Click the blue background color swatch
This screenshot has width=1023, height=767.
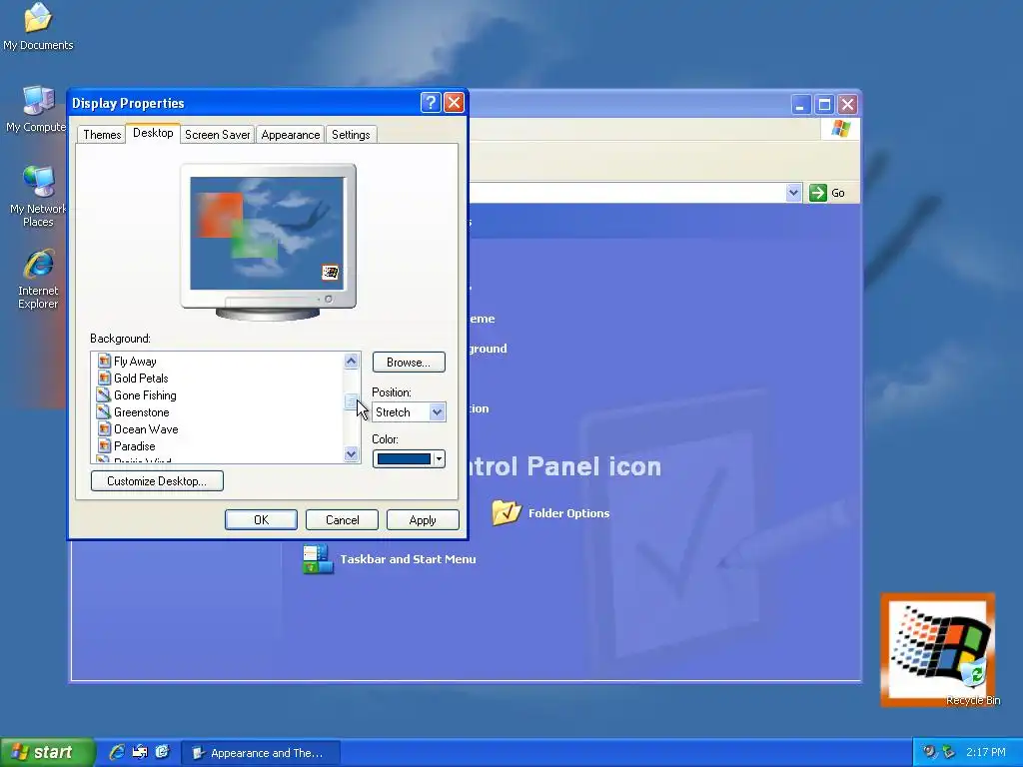pos(404,459)
